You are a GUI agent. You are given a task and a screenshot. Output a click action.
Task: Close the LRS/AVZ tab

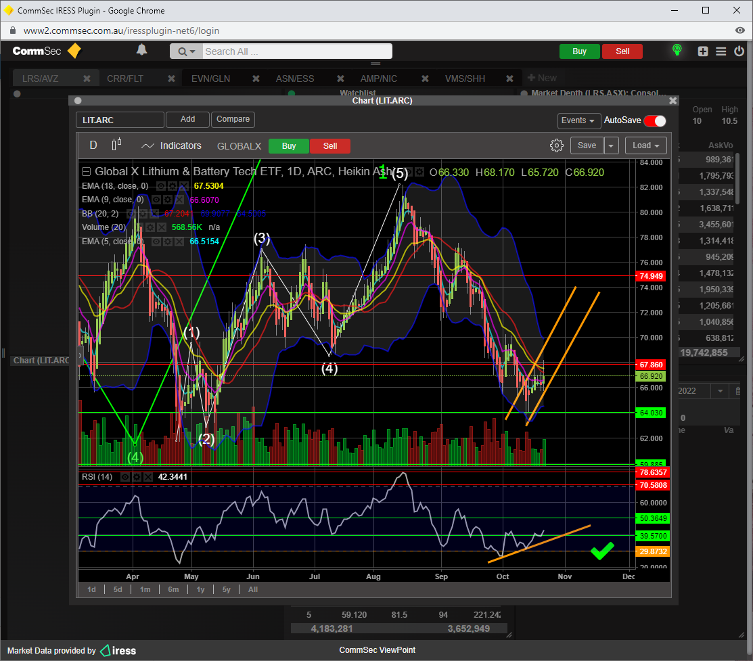point(87,78)
